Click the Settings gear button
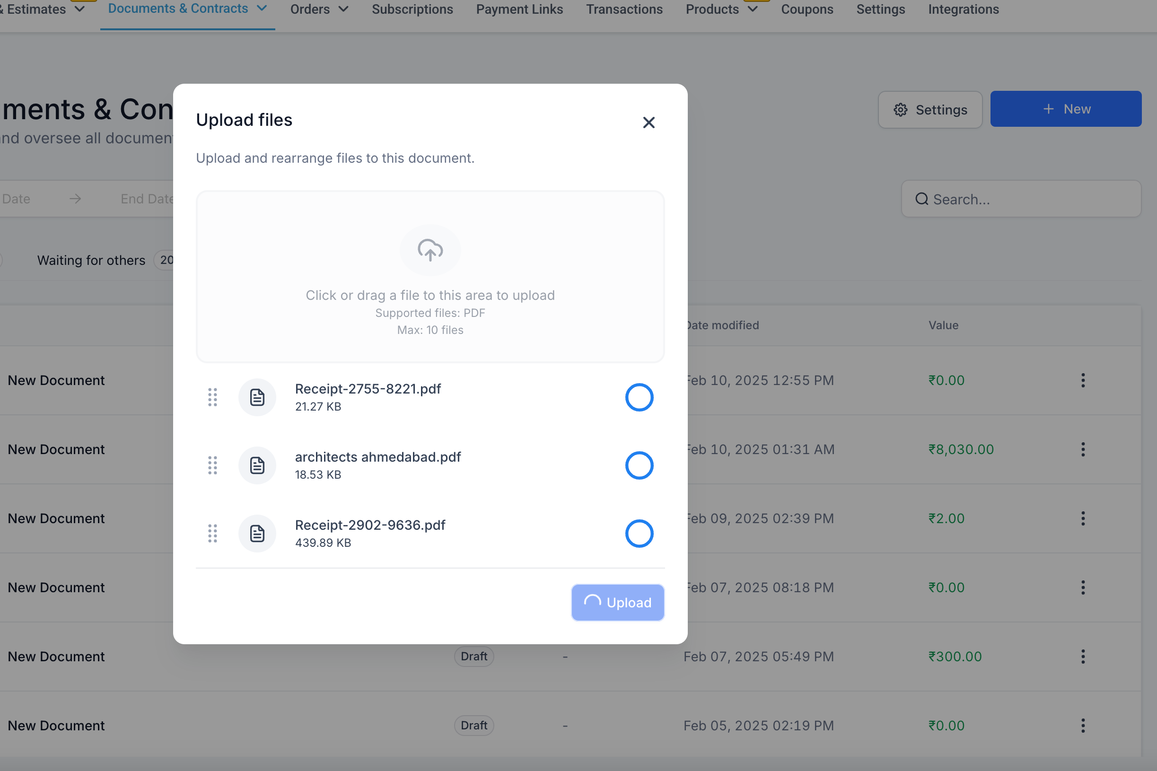 930,110
